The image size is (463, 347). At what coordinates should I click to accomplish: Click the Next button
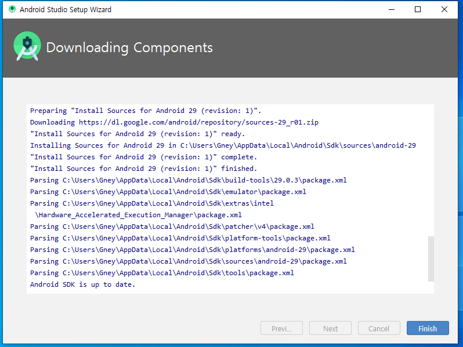coord(330,328)
